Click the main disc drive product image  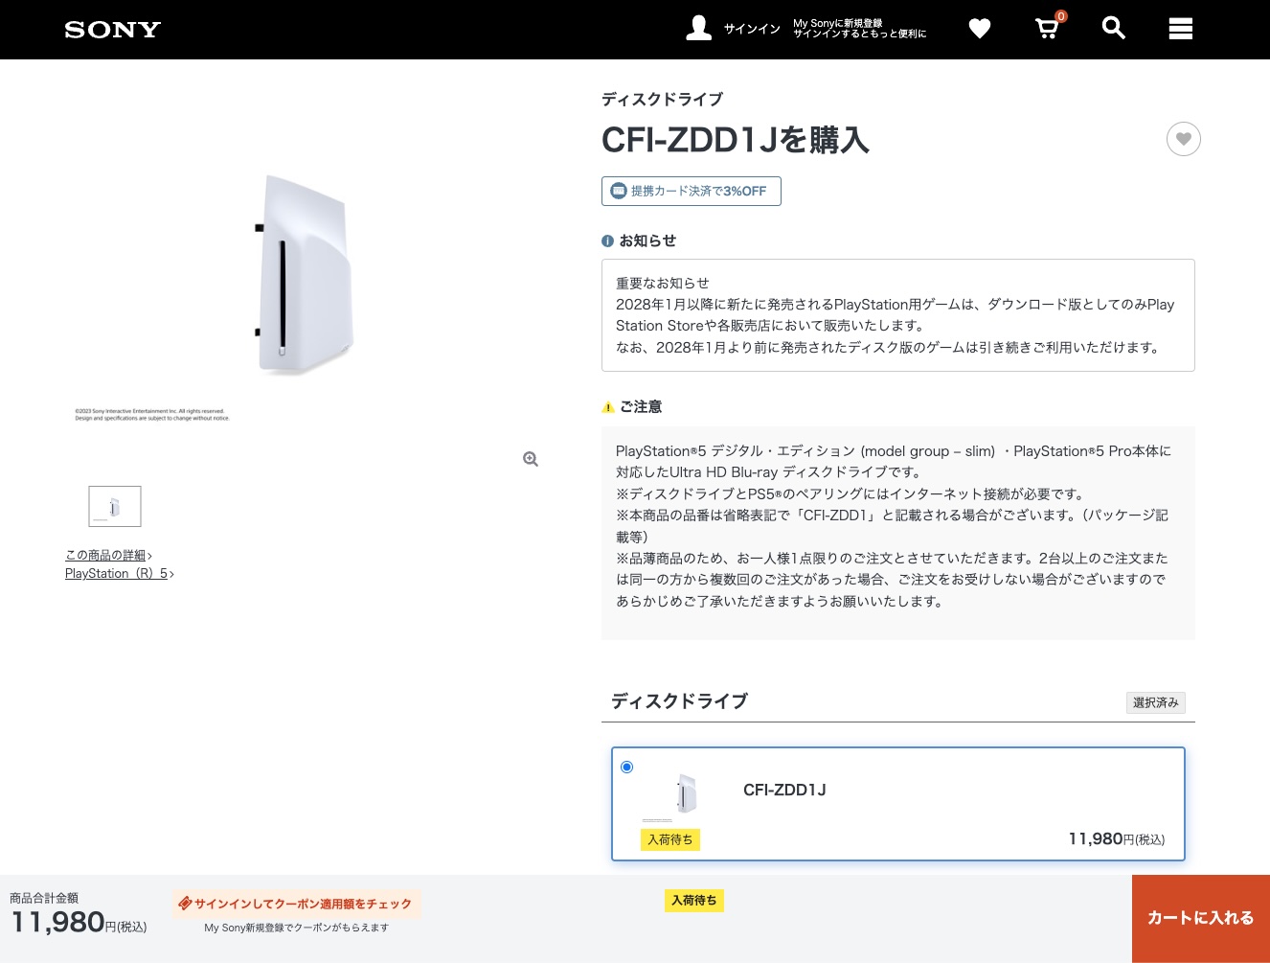click(x=305, y=275)
